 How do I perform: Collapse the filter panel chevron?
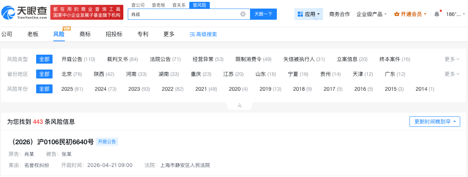click(x=240, y=106)
